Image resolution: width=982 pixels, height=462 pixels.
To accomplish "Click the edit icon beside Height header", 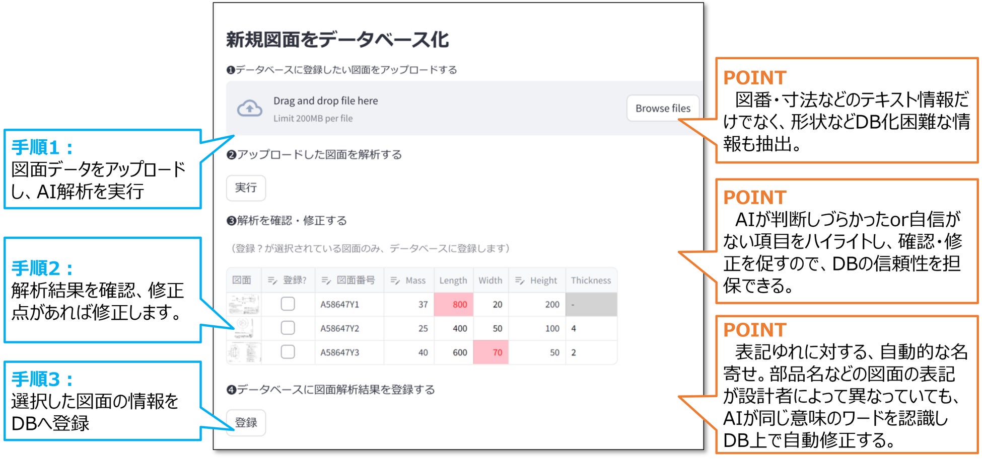I will [x=519, y=281].
